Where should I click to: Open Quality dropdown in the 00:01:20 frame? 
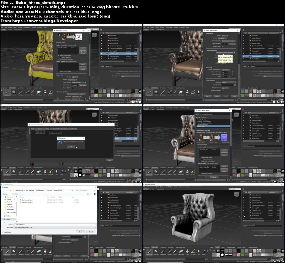(75, 77)
